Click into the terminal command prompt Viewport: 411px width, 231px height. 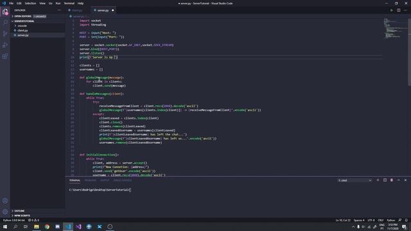[100, 190]
